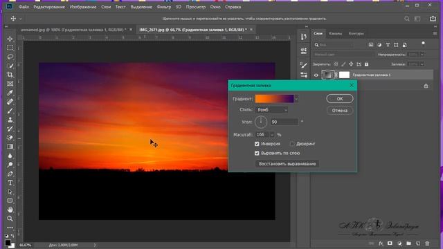Viewport: 443px width, 249px height.
Task: Open the gradient picker dropdown arrow
Action: pos(296,99)
